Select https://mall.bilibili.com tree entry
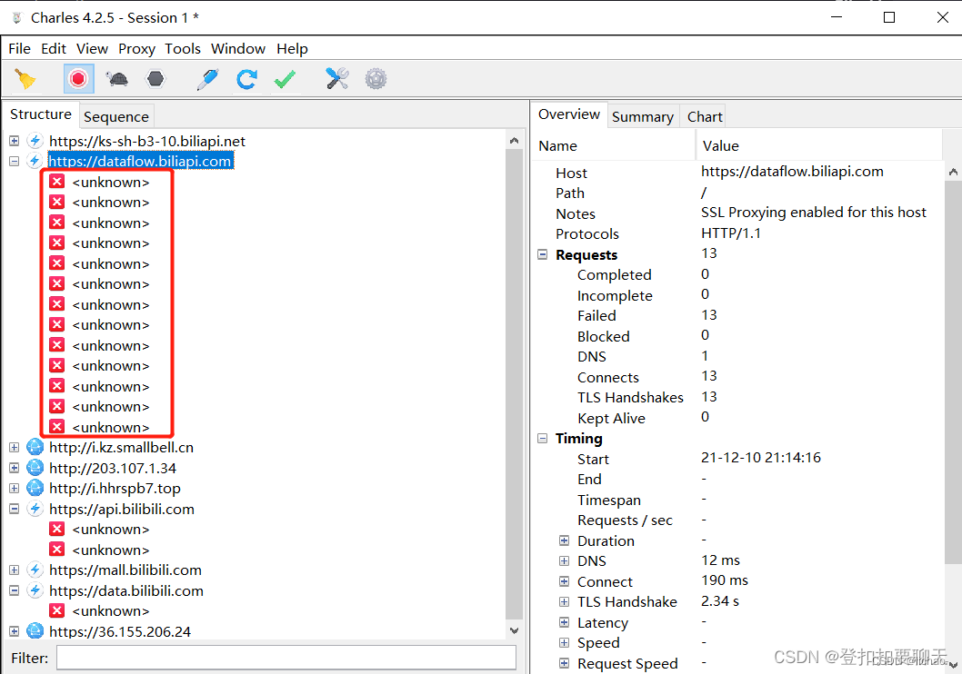 tap(125, 570)
